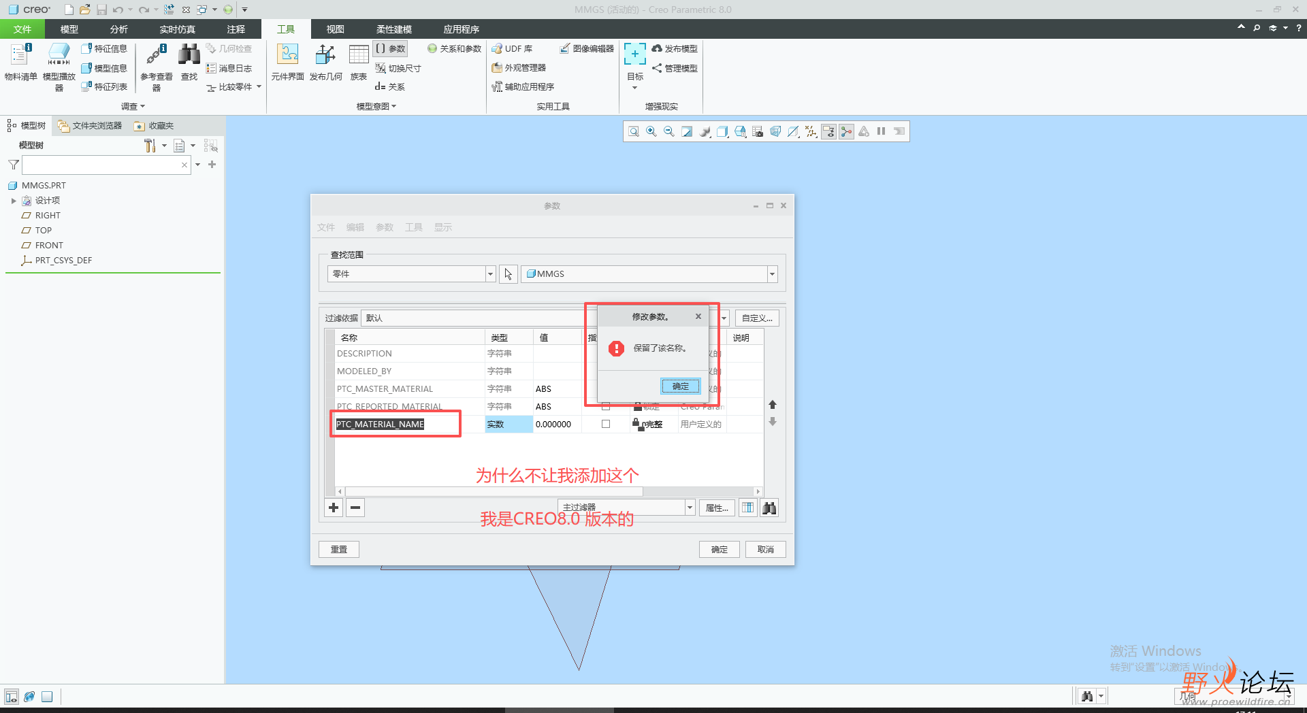Open the MMGS model selection dropdown

click(x=772, y=274)
